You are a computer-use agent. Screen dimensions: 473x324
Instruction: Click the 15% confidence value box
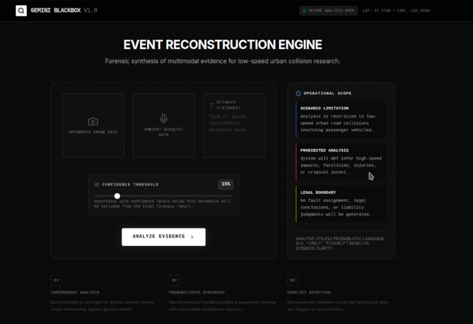click(225, 184)
